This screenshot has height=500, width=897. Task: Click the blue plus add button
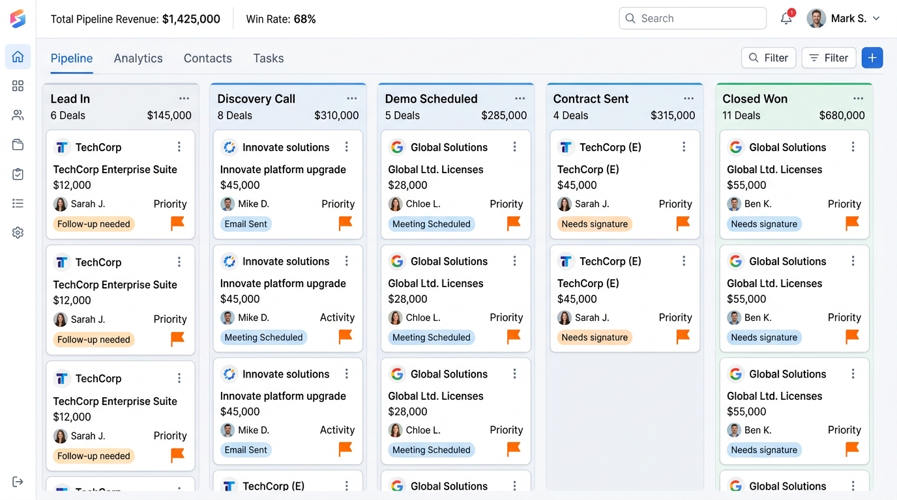(x=872, y=58)
